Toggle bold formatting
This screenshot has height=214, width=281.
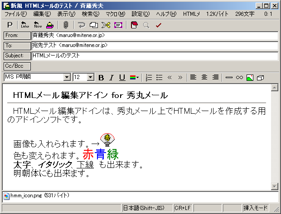click(x=101, y=78)
